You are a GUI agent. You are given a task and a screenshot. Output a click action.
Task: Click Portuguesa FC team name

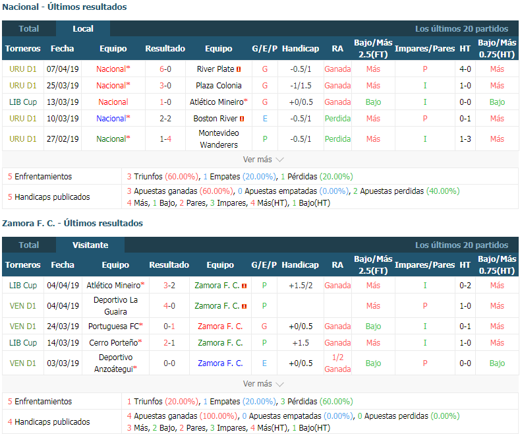coord(113,326)
